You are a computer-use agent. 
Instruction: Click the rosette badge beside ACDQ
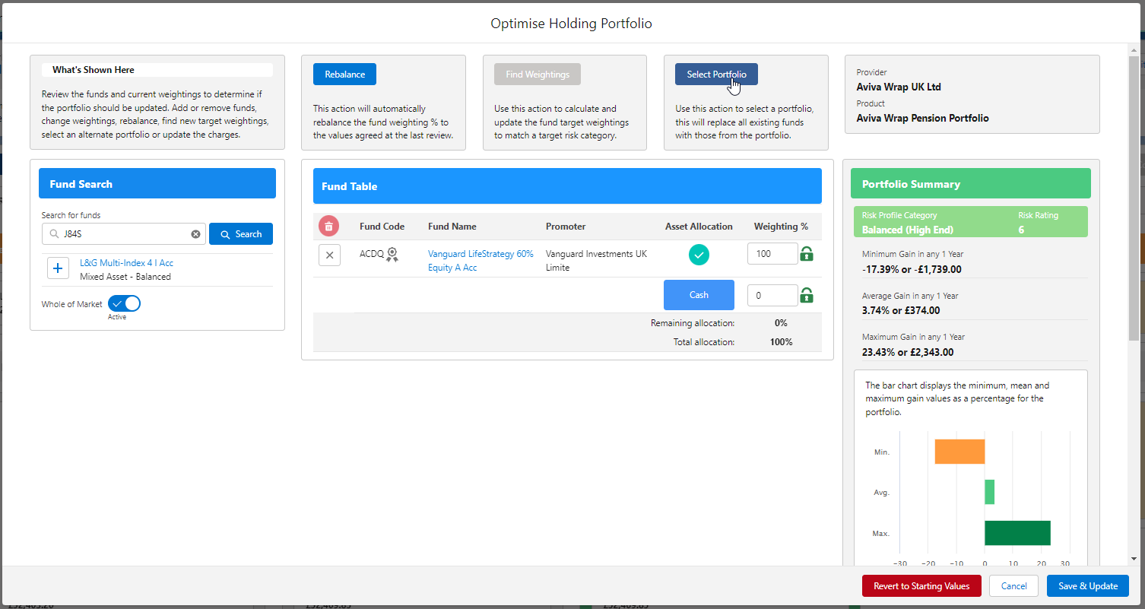click(x=392, y=255)
